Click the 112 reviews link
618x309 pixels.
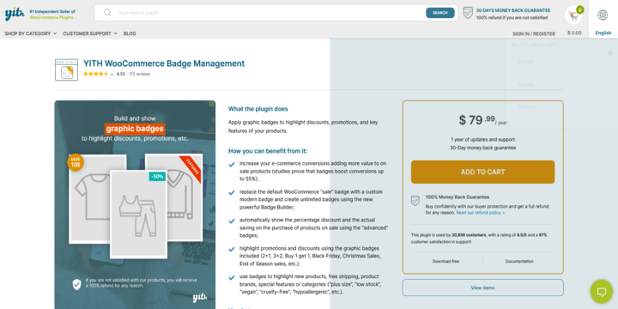tap(140, 74)
